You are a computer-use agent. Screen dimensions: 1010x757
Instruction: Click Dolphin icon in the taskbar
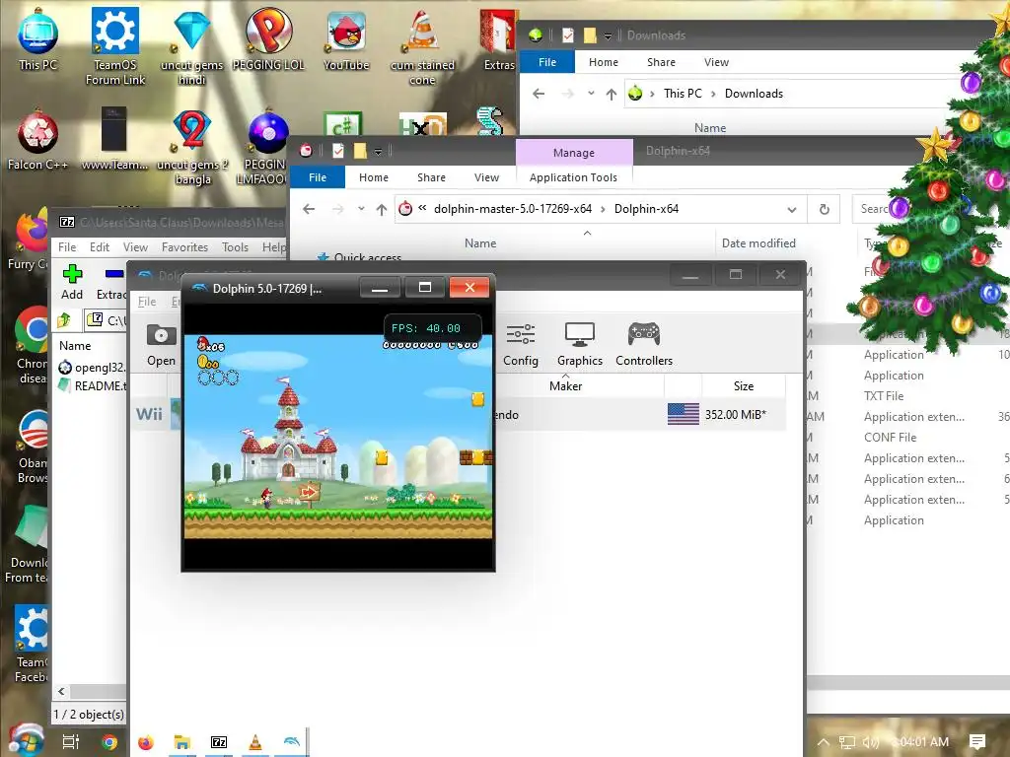tap(291, 742)
